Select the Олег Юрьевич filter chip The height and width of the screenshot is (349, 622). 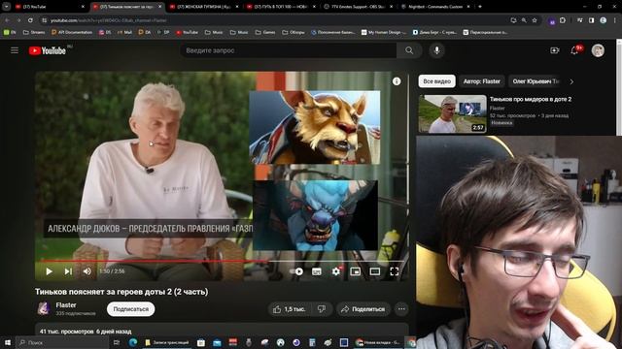click(536, 81)
